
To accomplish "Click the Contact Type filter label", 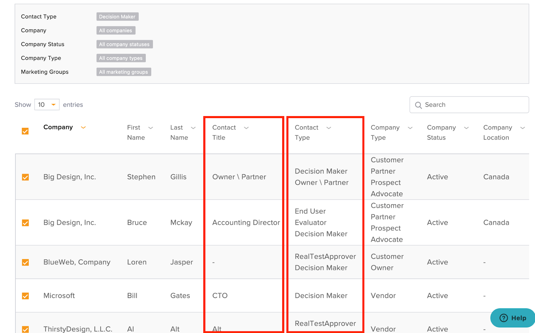I will coord(39,17).
